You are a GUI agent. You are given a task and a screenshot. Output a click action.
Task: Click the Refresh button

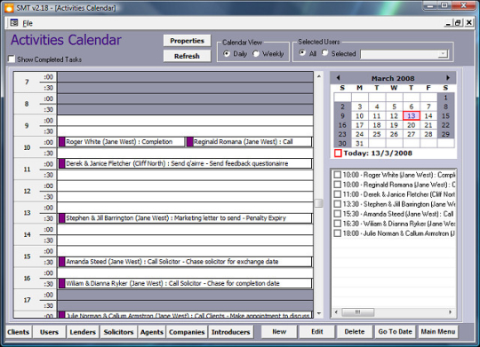click(187, 56)
